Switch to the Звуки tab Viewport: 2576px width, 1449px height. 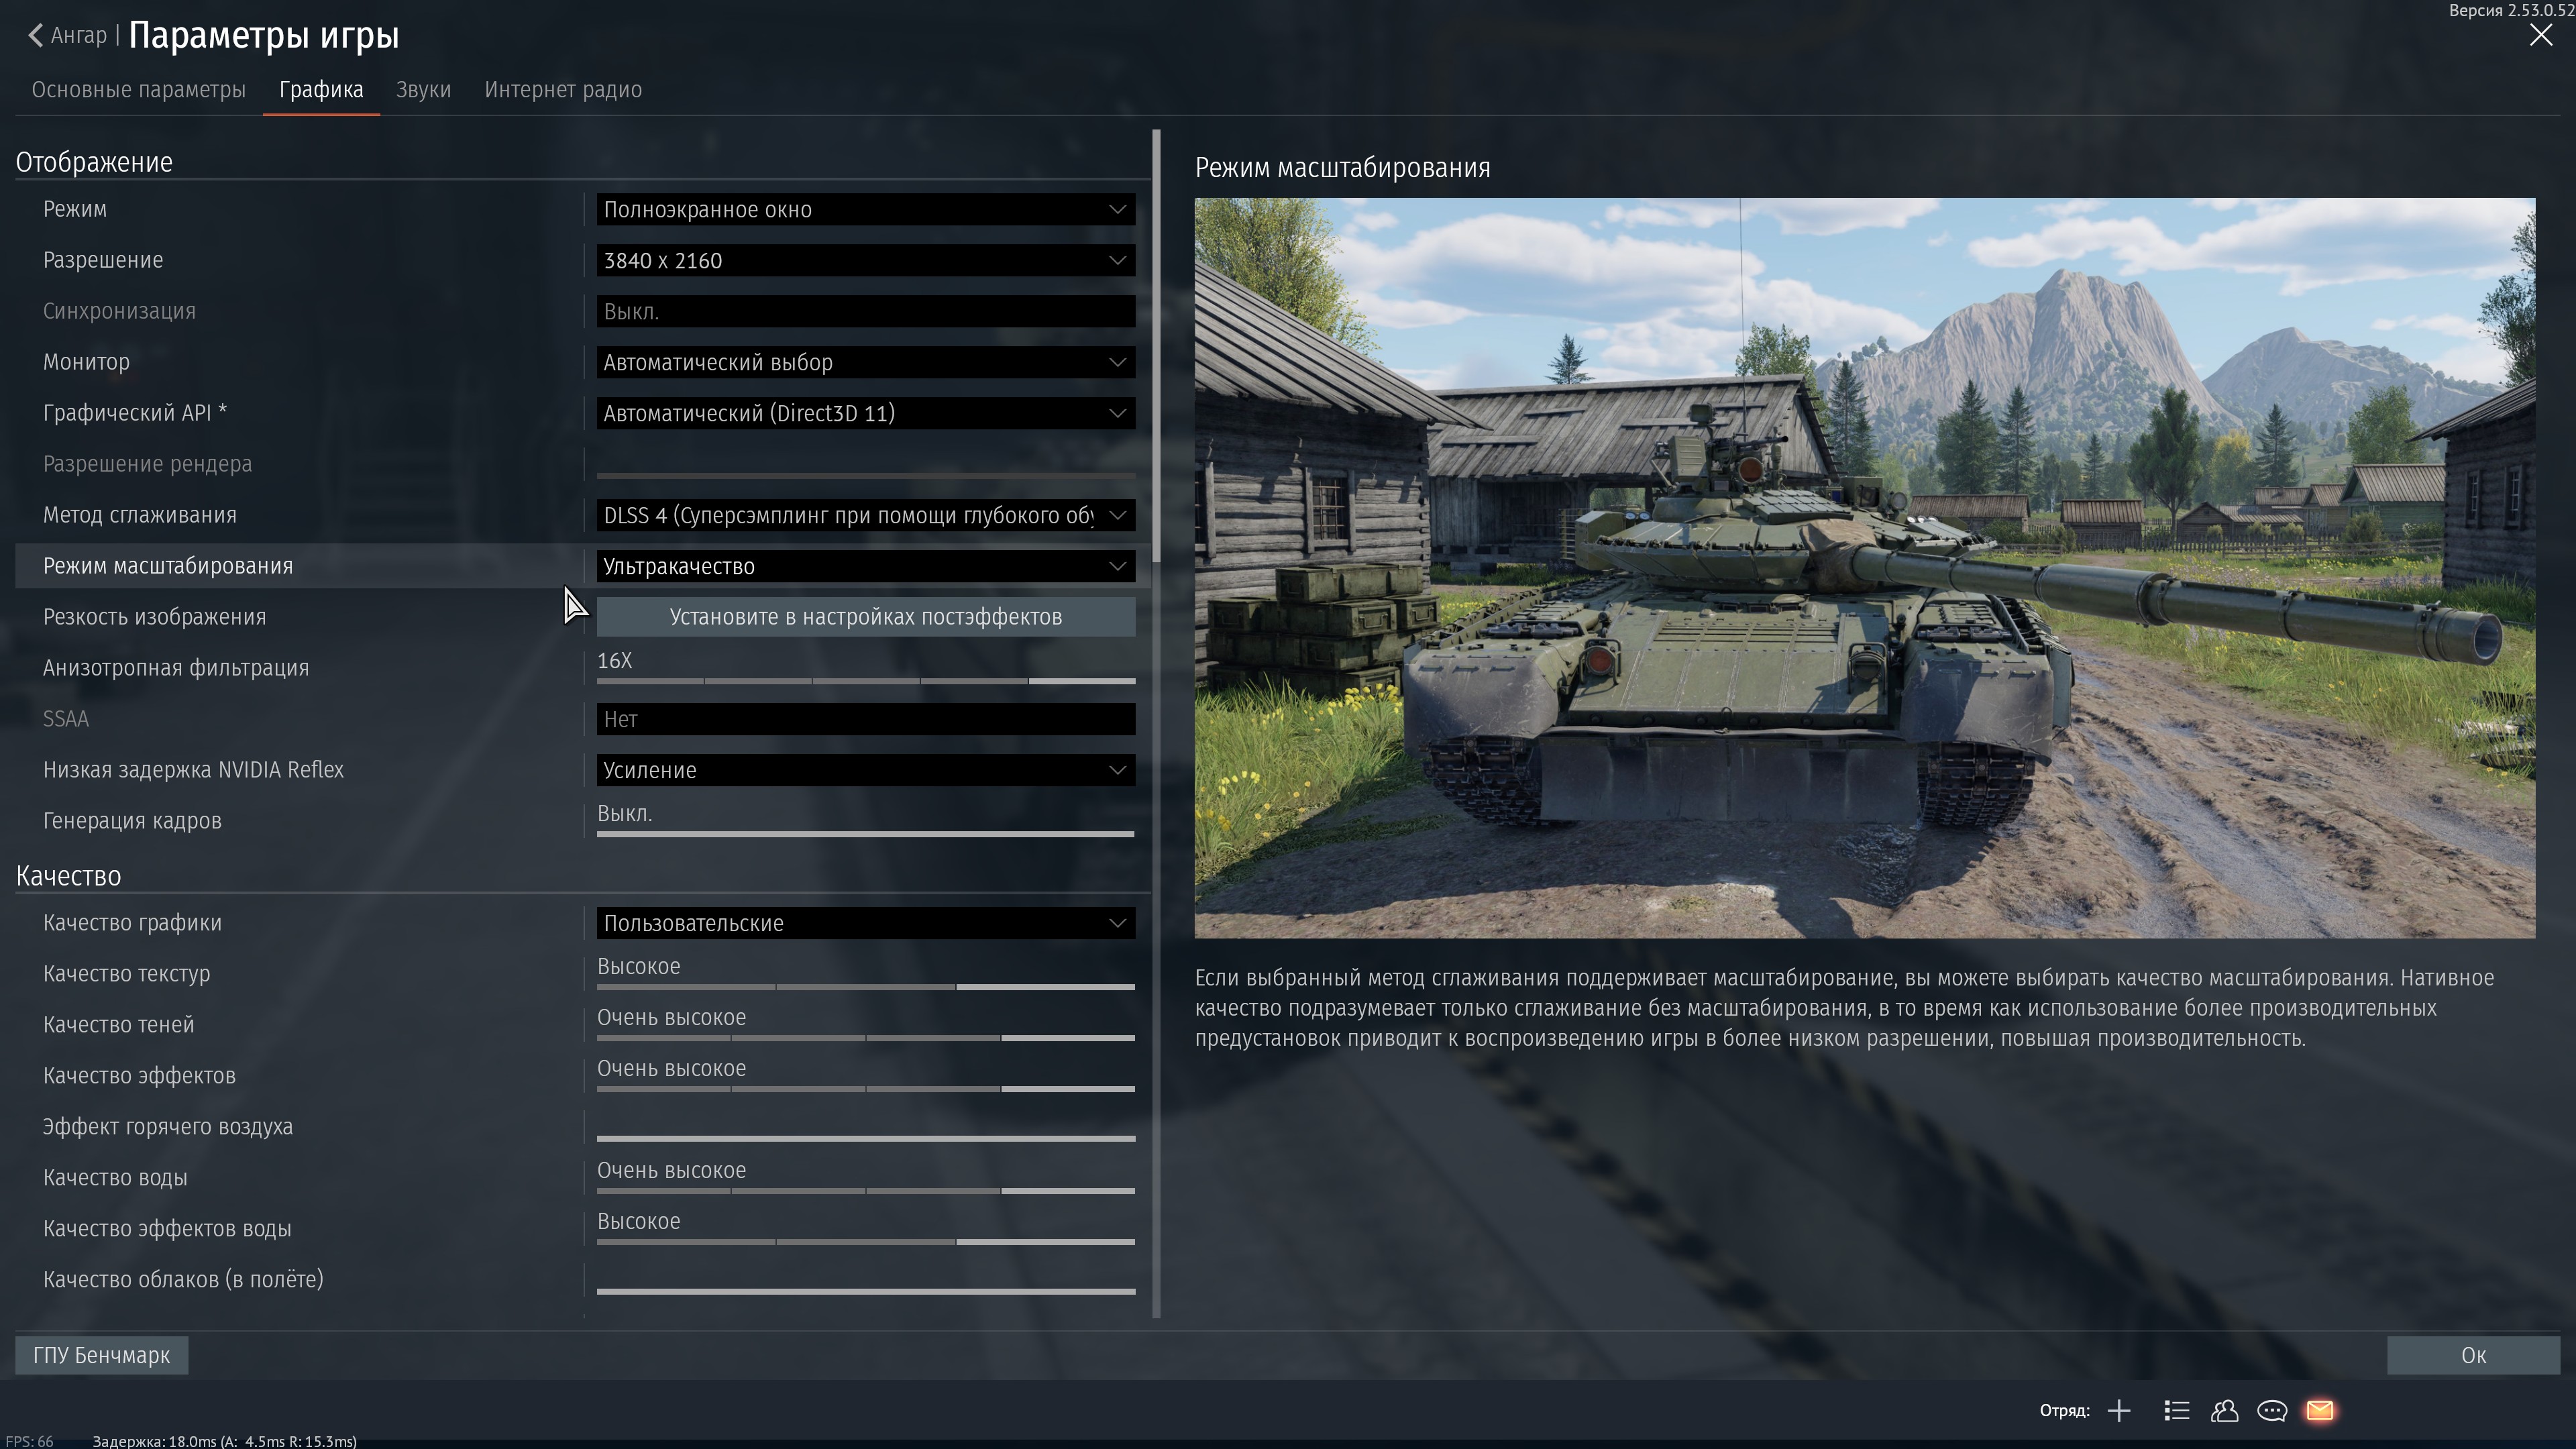[423, 90]
